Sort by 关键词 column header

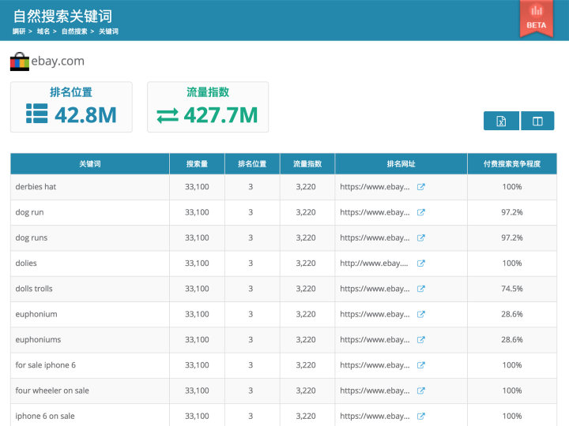pos(90,164)
